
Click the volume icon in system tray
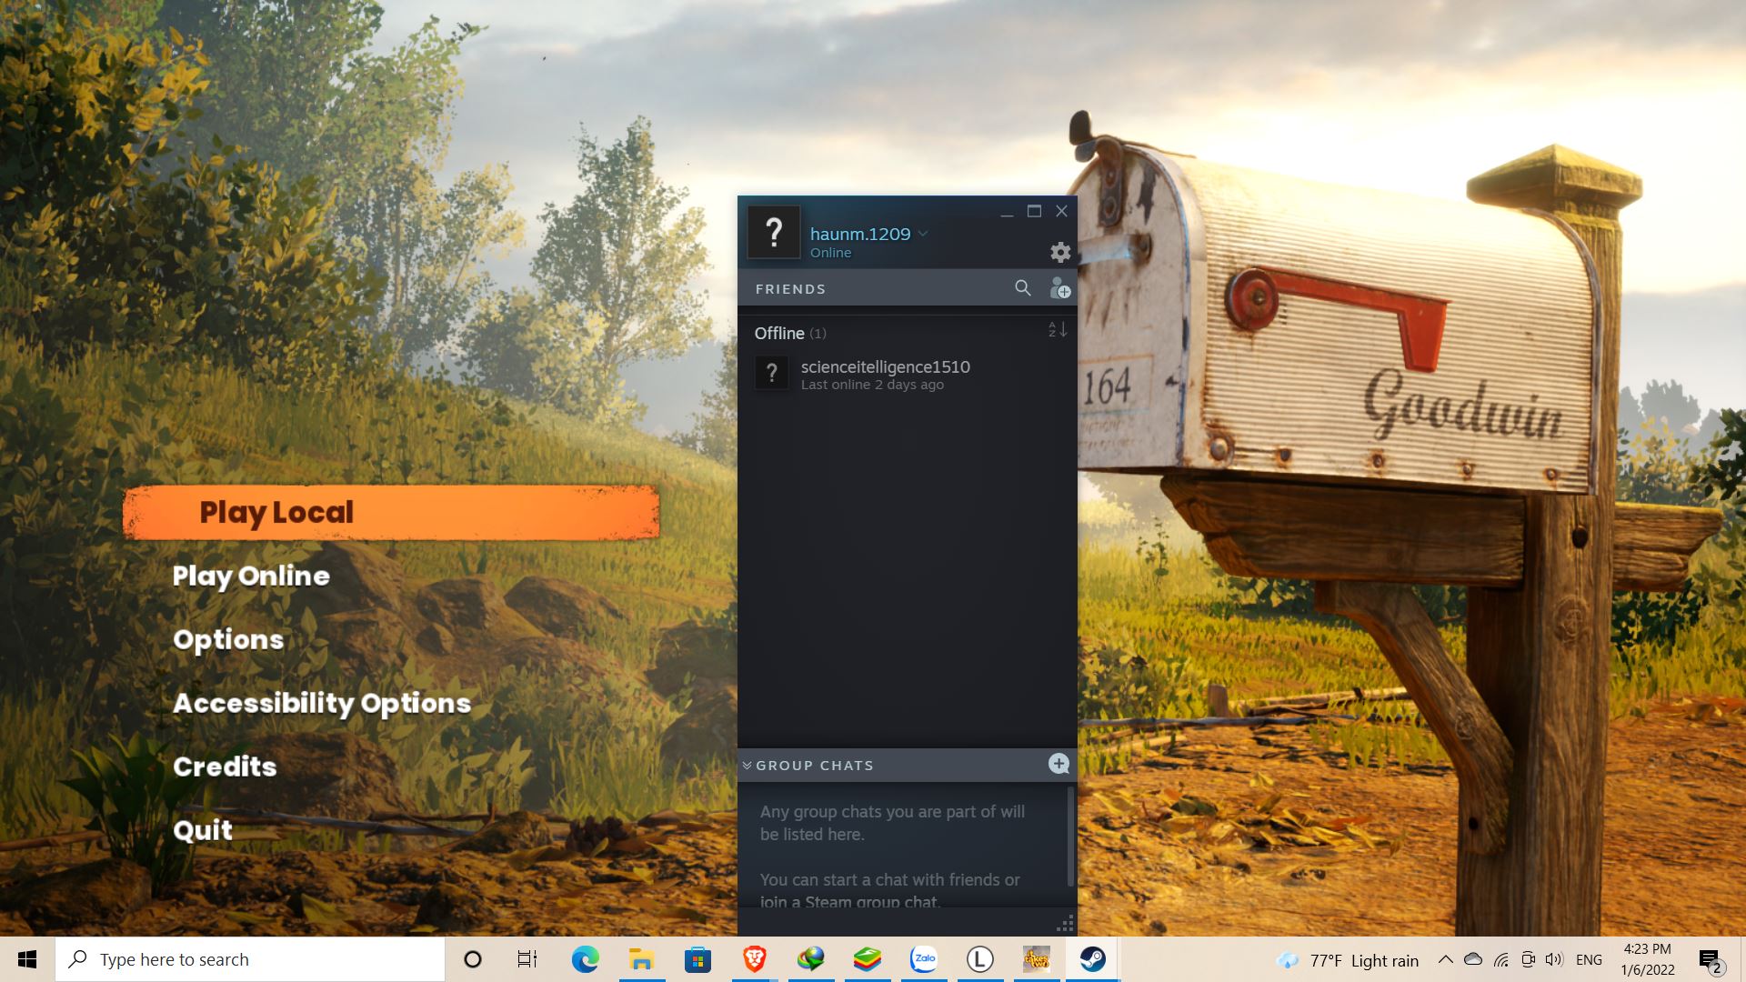pyautogui.click(x=1555, y=959)
